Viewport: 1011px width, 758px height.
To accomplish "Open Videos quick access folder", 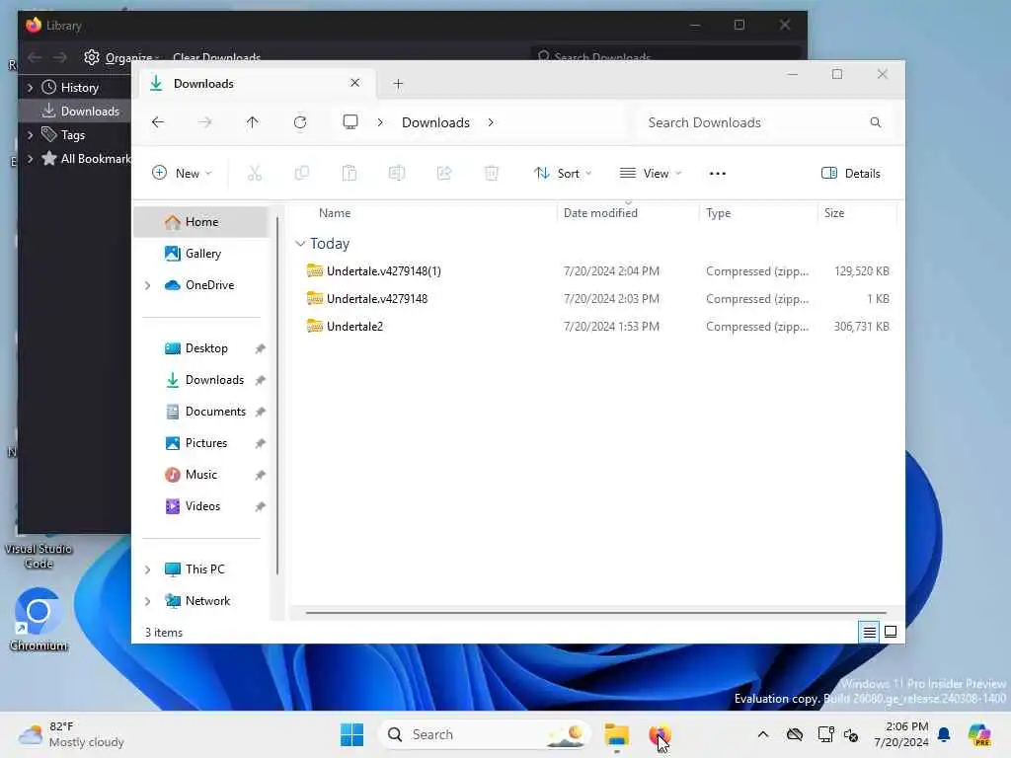I will (x=205, y=506).
